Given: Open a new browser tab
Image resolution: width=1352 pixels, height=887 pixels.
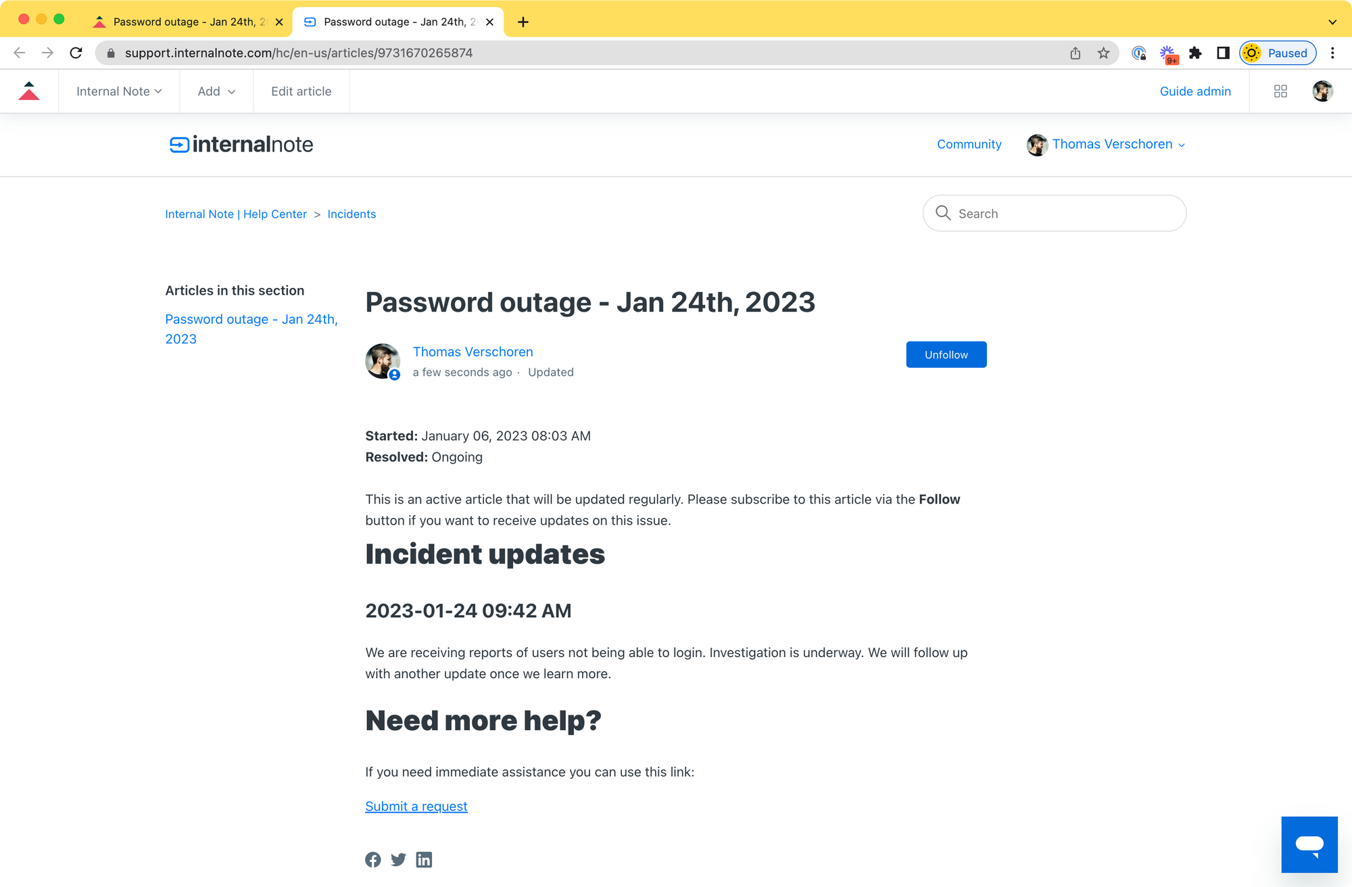Looking at the screenshot, I should point(523,22).
